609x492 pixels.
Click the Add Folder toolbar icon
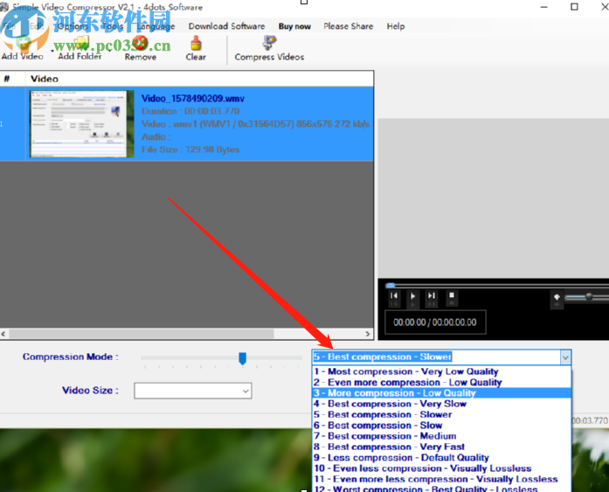(81, 43)
